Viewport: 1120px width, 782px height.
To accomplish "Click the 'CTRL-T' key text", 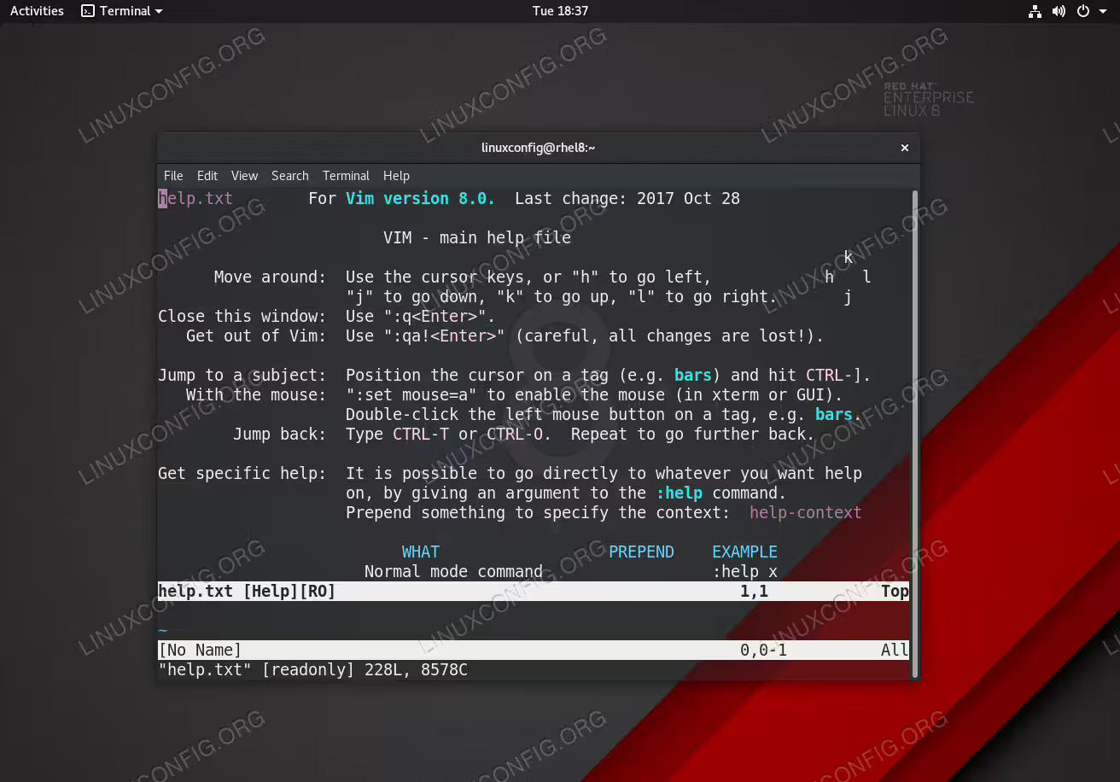I will [x=421, y=434].
